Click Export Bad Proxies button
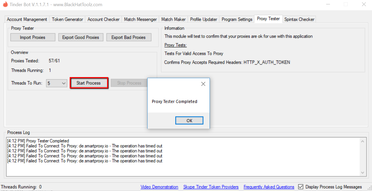Image resolution: width=372 pixels, height=191 pixels. click(x=128, y=37)
